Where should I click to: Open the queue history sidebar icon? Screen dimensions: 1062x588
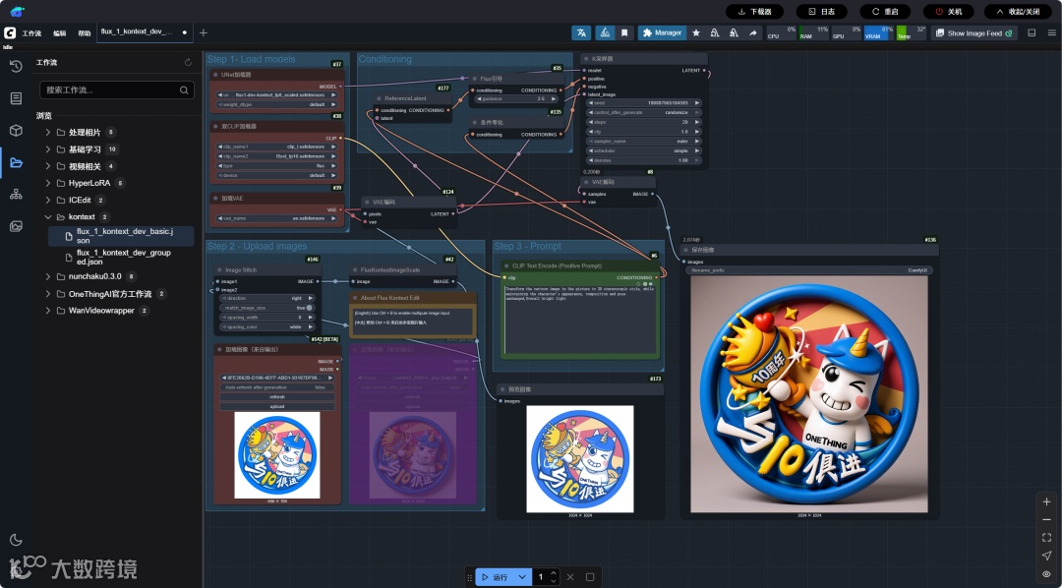click(17, 66)
